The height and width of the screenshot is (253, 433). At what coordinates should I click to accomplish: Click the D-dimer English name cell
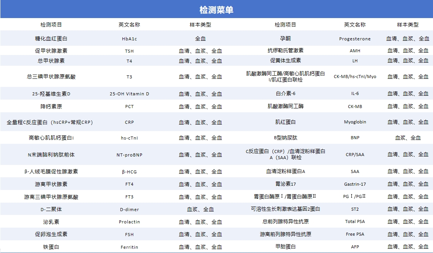(x=129, y=210)
